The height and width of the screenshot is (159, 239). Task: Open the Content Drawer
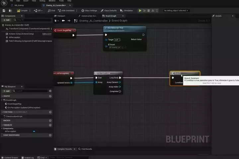[x=10, y=157]
